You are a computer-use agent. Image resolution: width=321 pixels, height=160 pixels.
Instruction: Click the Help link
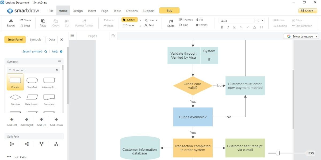57,51
